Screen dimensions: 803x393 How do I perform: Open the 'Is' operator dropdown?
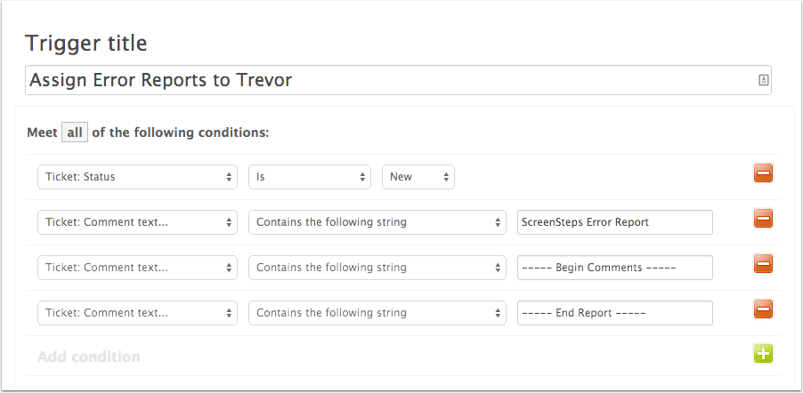click(x=310, y=177)
